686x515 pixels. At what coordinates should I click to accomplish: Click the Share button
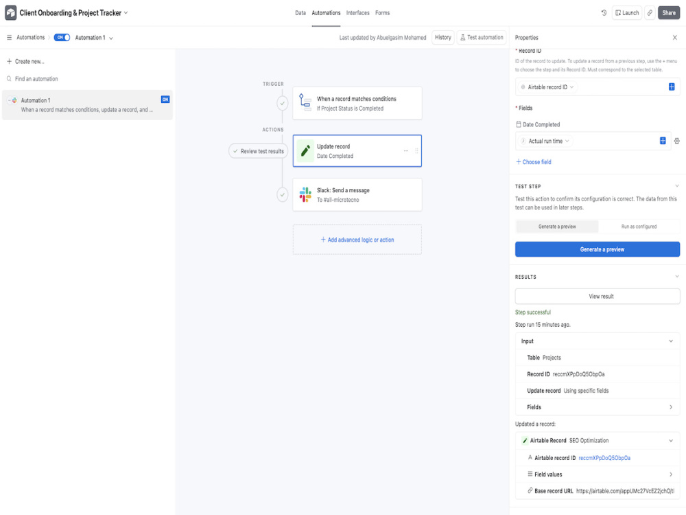click(x=668, y=12)
